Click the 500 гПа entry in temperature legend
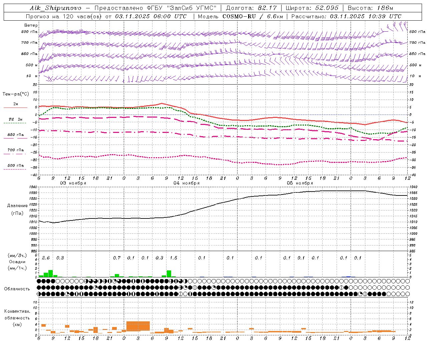 tap(16, 165)
